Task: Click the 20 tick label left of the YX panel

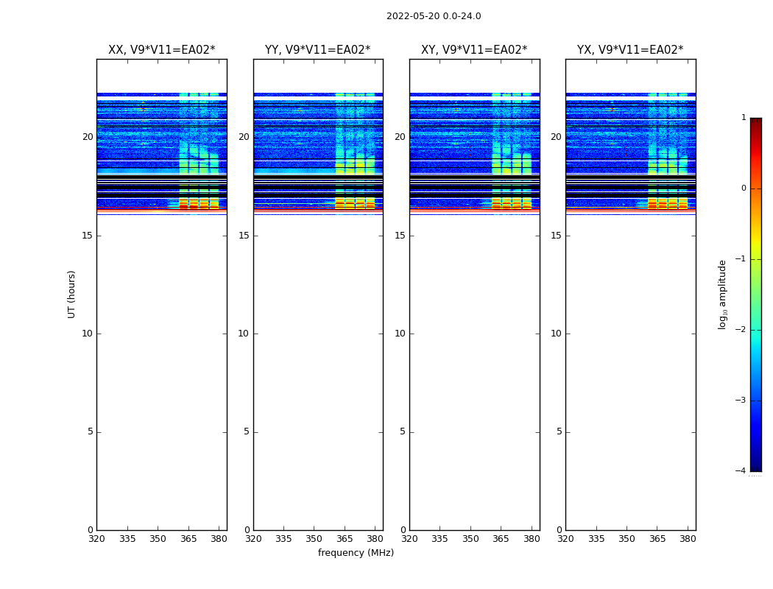Action: [556, 137]
